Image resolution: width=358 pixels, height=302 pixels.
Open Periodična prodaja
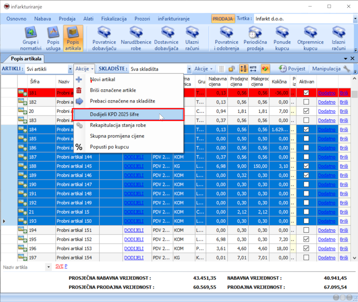(253, 38)
